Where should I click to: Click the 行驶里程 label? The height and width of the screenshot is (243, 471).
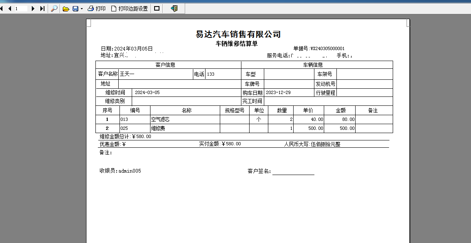tap(325, 93)
